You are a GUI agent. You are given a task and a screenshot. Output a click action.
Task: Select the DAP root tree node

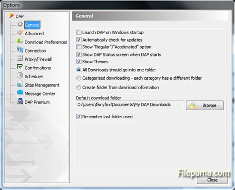point(20,16)
